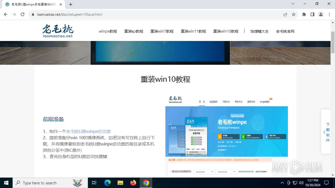The width and height of the screenshot is (335, 188).
Task: Click the volume speaker tray icon
Action: pos(301,183)
